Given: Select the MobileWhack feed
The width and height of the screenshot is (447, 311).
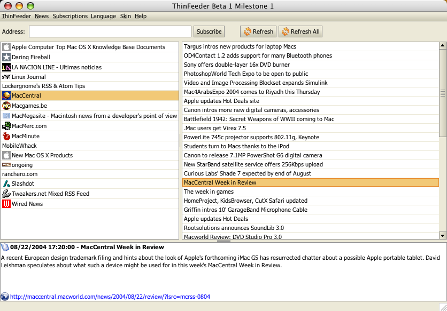Looking at the screenshot, I should pos(89,146).
